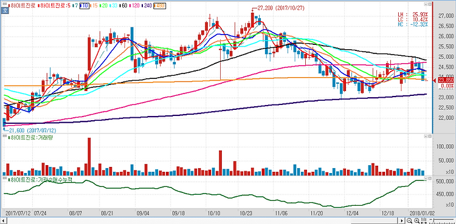This screenshot has height=224, width=456.
Task: Select the 15-day moving average legend
Action: [94, 5]
